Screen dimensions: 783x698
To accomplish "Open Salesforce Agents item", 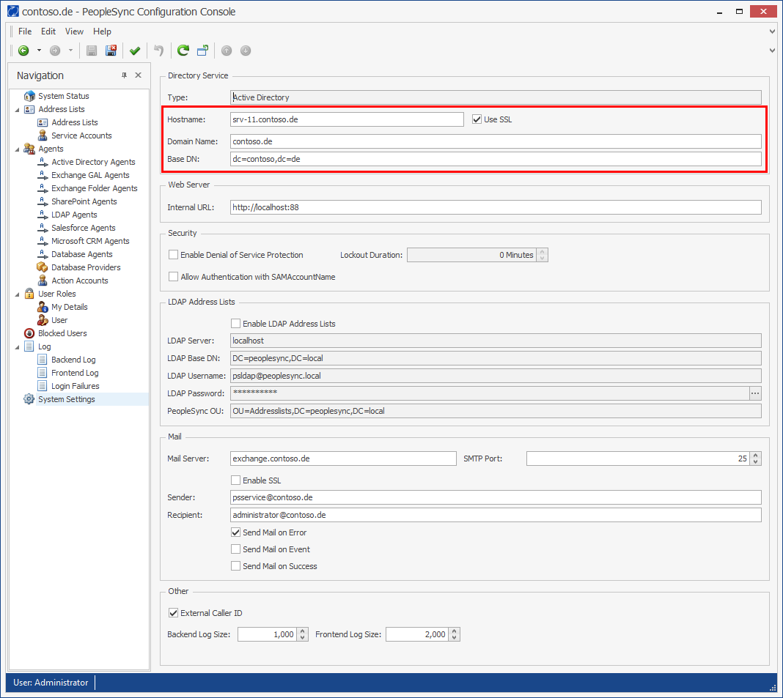I will point(84,228).
